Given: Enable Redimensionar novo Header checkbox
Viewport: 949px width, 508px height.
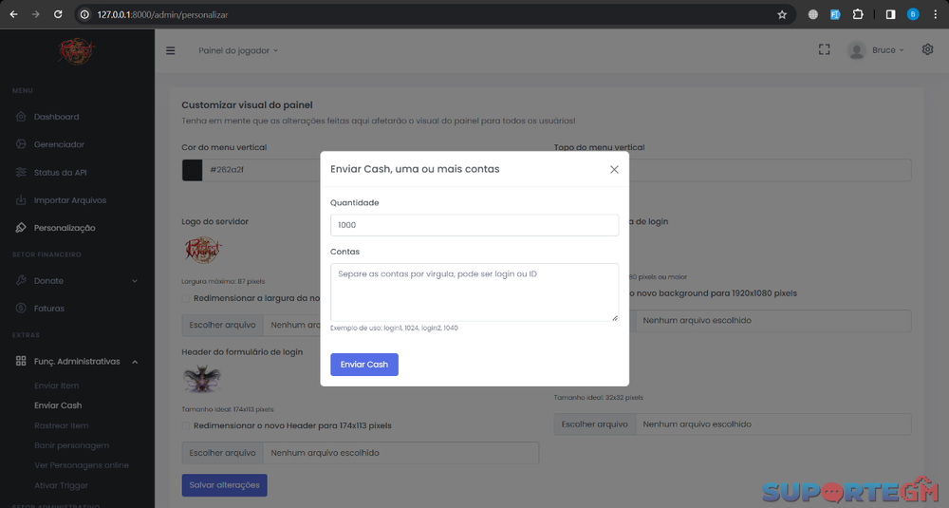Looking at the screenshot, I should coord(187,425).
